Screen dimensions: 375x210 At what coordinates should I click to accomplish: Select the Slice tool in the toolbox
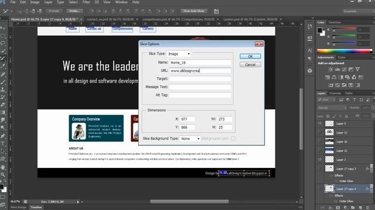3,58
